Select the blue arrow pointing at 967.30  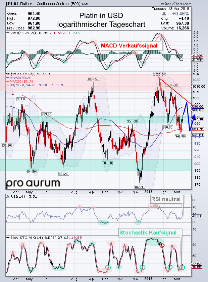pos(193,118)
